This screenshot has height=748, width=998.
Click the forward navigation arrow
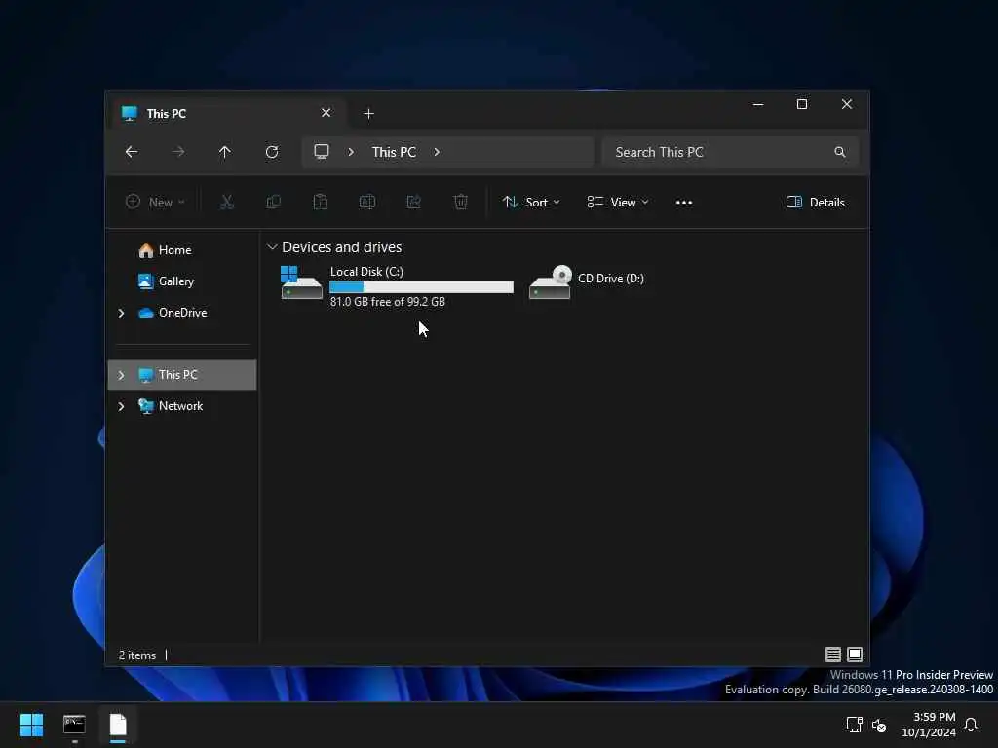178,152
